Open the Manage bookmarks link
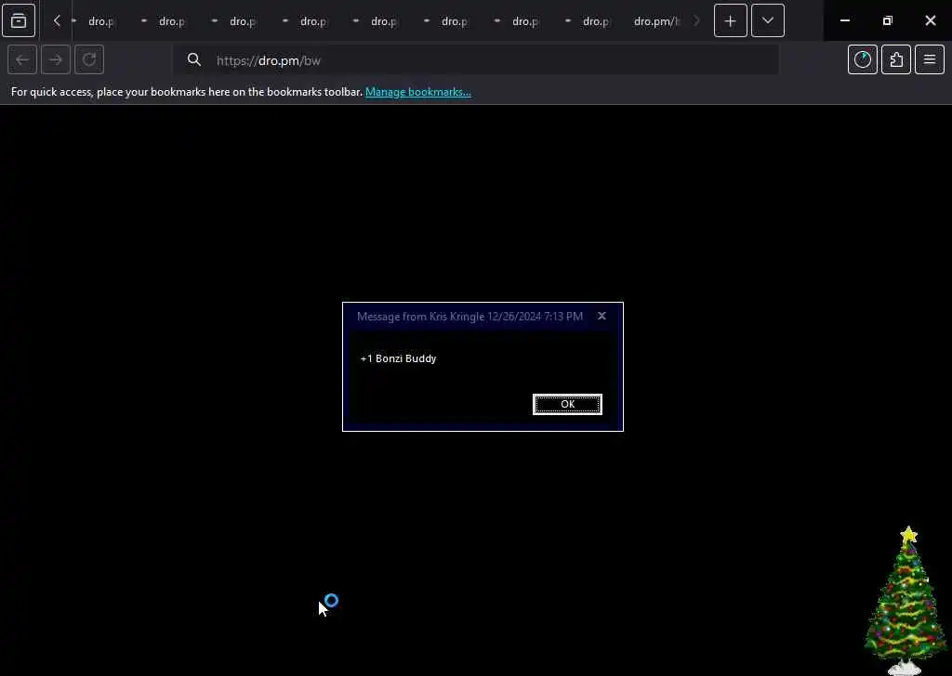This screenshot has height=676, width=952. 417,92
